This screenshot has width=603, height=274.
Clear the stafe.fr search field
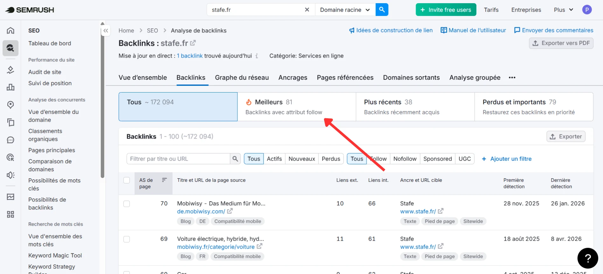point(307,10)
